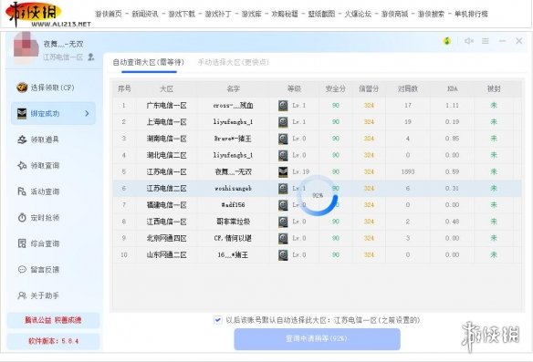Viewport: 533px width, 362px height.
Task: Switch to 手动选择大区 tab
Action: pyautogui.click(x=234, y=62)
